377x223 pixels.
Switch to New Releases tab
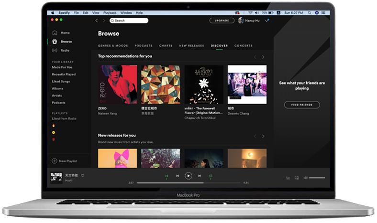[x=192, y=46]
